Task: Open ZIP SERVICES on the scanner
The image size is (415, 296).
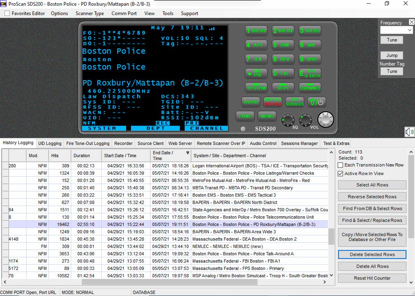Action: point(294,102)
